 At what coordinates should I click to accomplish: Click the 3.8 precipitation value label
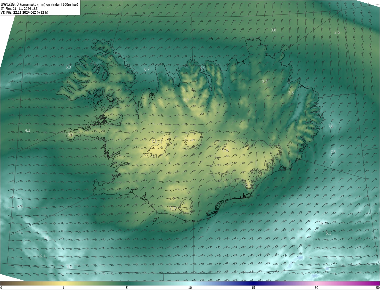(x=273, y=30)
